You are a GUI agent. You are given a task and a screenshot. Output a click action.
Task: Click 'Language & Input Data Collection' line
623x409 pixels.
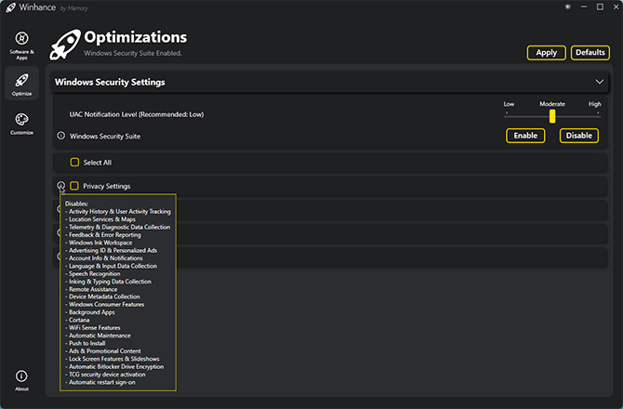(113, 266)
